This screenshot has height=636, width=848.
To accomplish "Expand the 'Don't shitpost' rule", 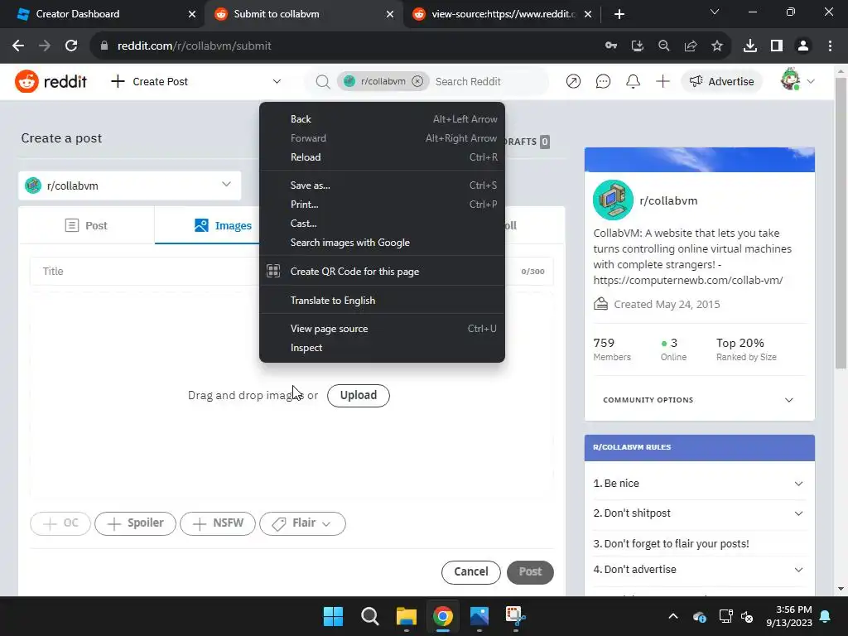I will pos(699,513).
